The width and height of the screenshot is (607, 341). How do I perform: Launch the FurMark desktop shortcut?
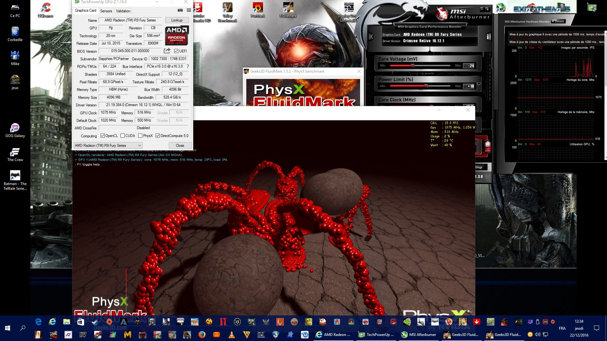pyautogui.click(x=258, y=10)
